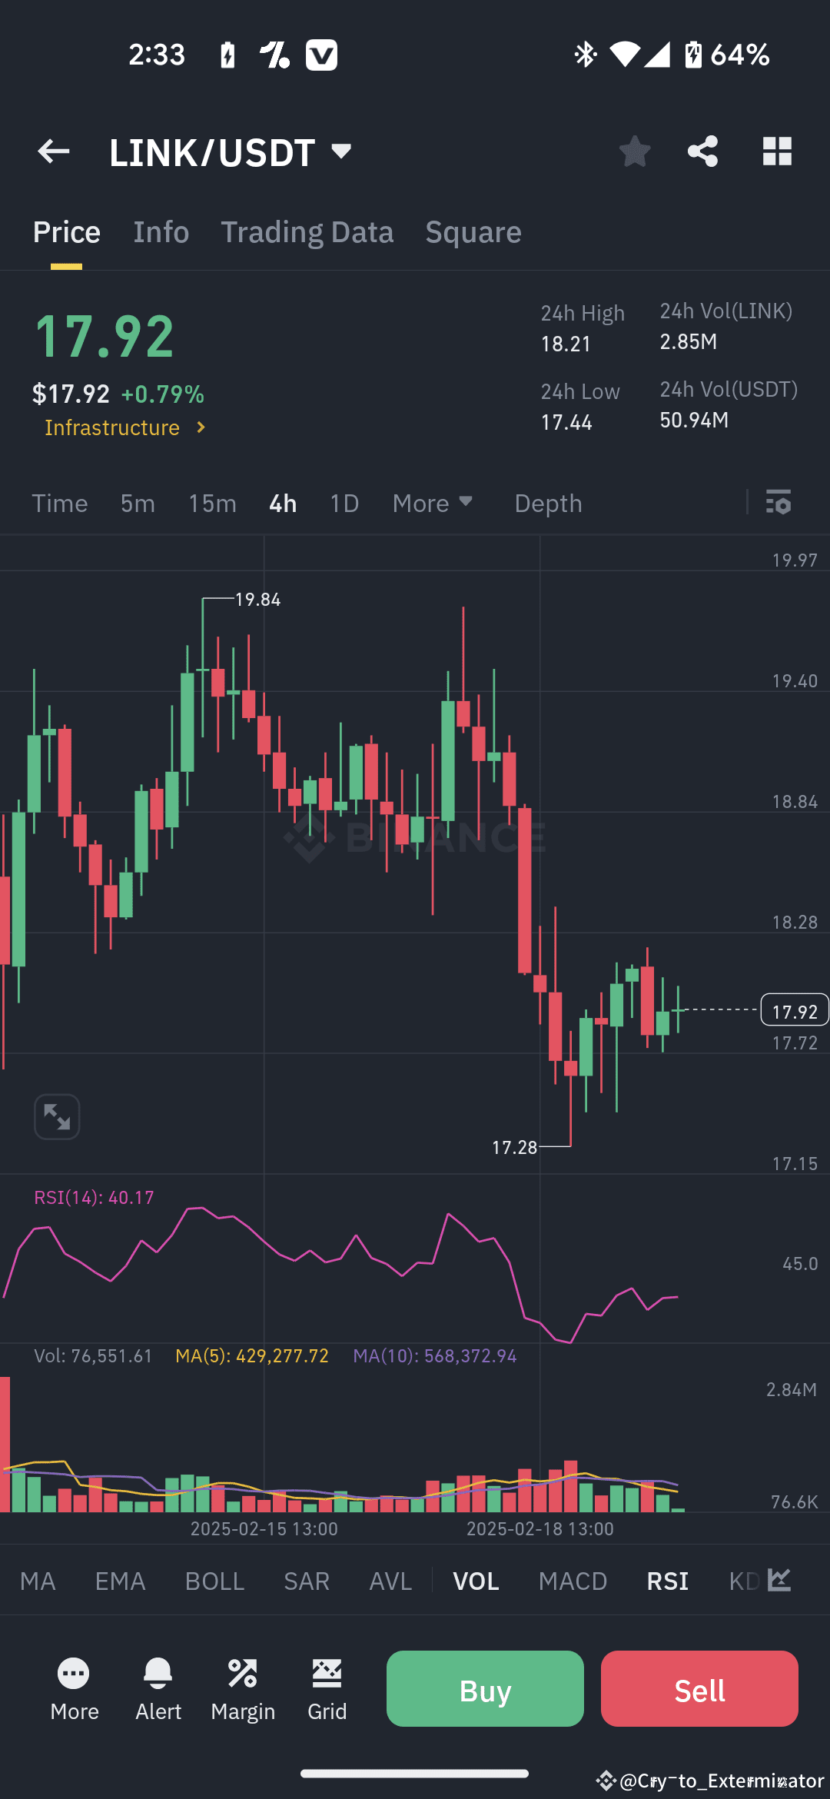Switch to the Square tab
The height and width of the screenshot is (1799, 830).
pos(473,232)
